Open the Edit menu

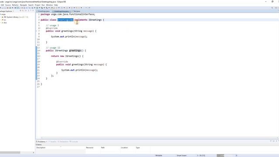(x=2, y=5)
